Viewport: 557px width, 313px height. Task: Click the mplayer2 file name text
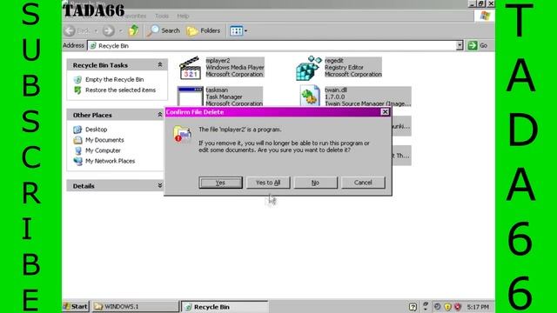tap(218, 61)
